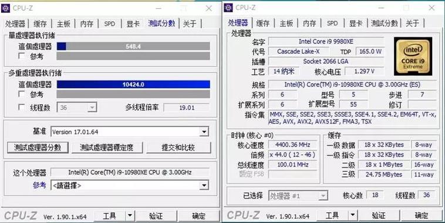Click the 提交和比较 button
Screen dimensions: 445x223
click(x=178, y=147)
